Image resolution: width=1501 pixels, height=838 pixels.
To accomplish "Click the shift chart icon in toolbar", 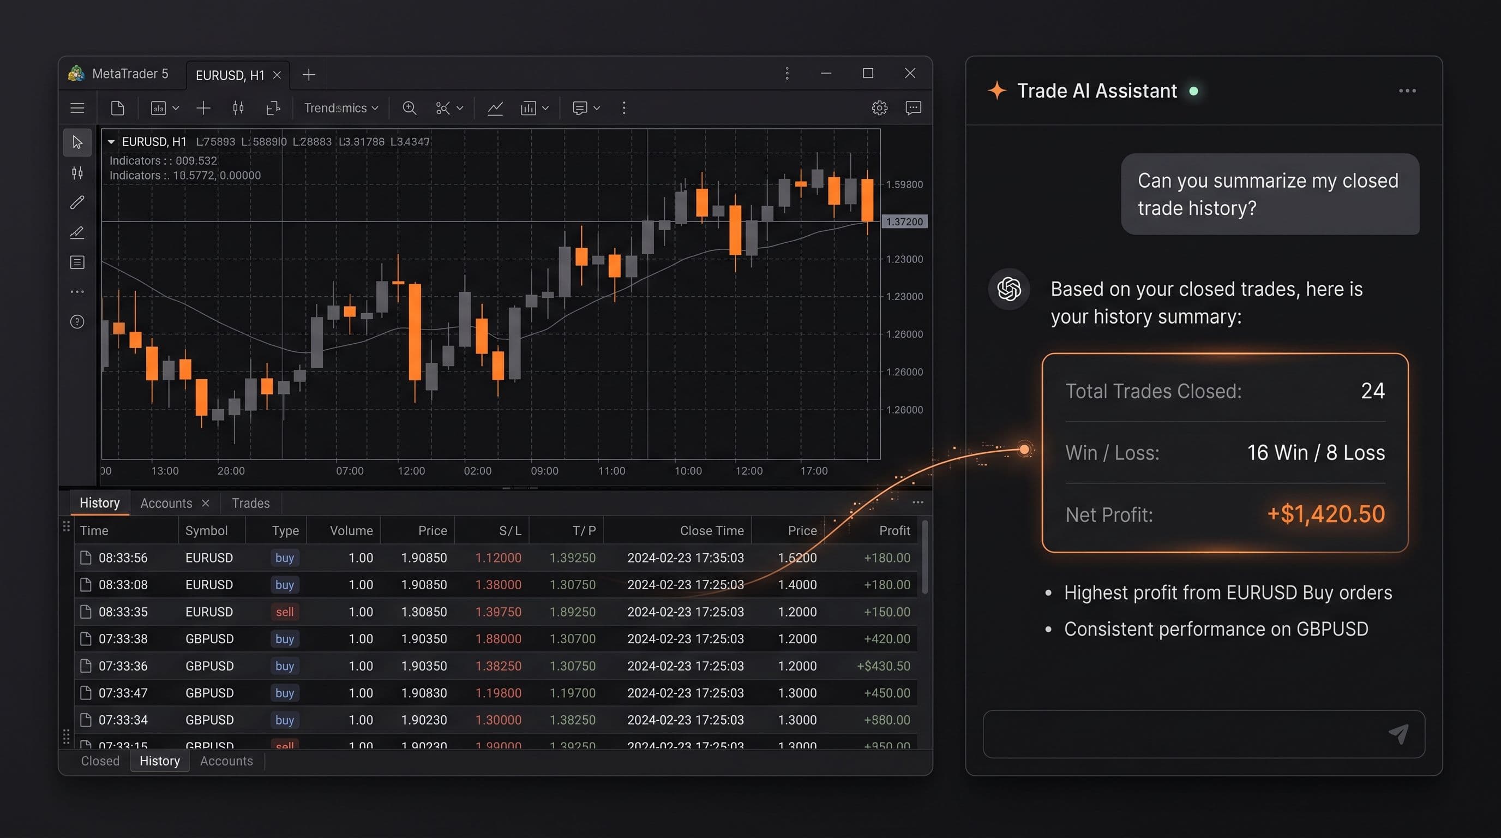I will [x=273, y=108].
